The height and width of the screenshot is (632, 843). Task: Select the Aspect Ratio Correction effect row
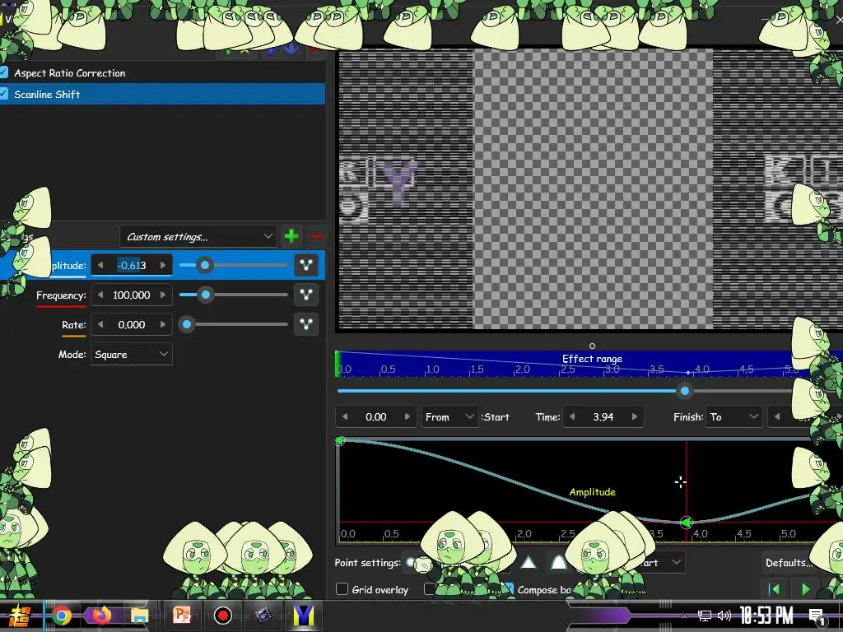coord(162,72)
